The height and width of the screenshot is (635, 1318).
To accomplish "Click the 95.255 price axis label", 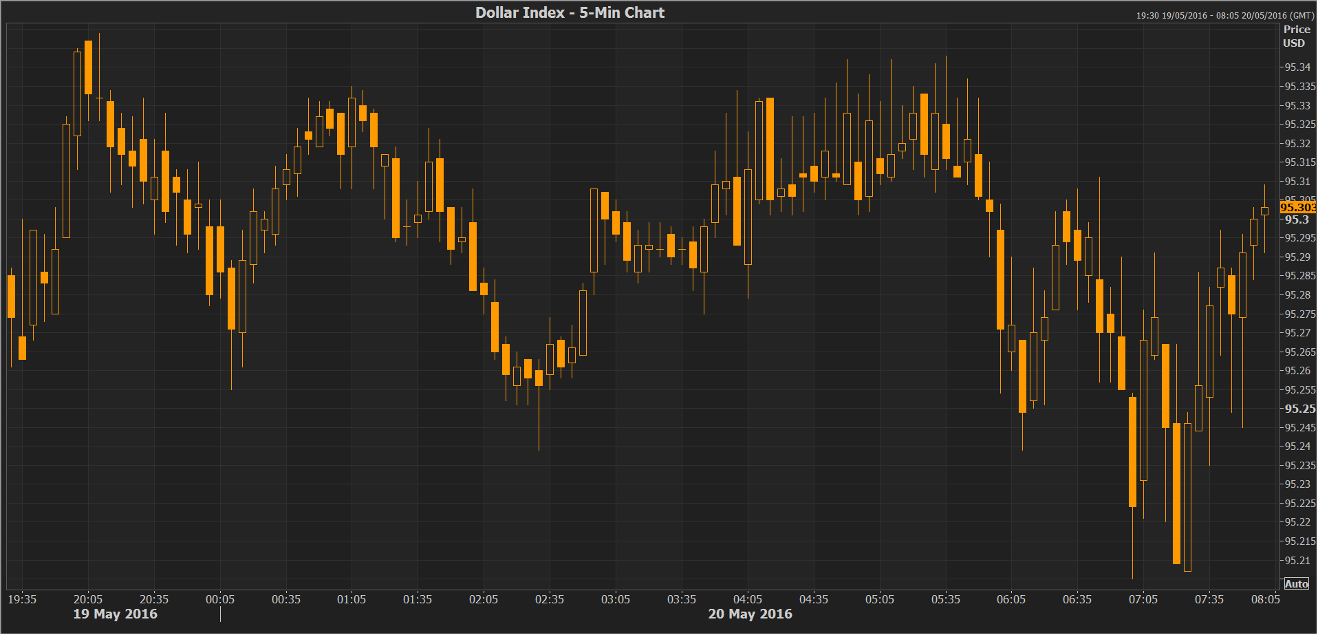I will pos(1300,390).
